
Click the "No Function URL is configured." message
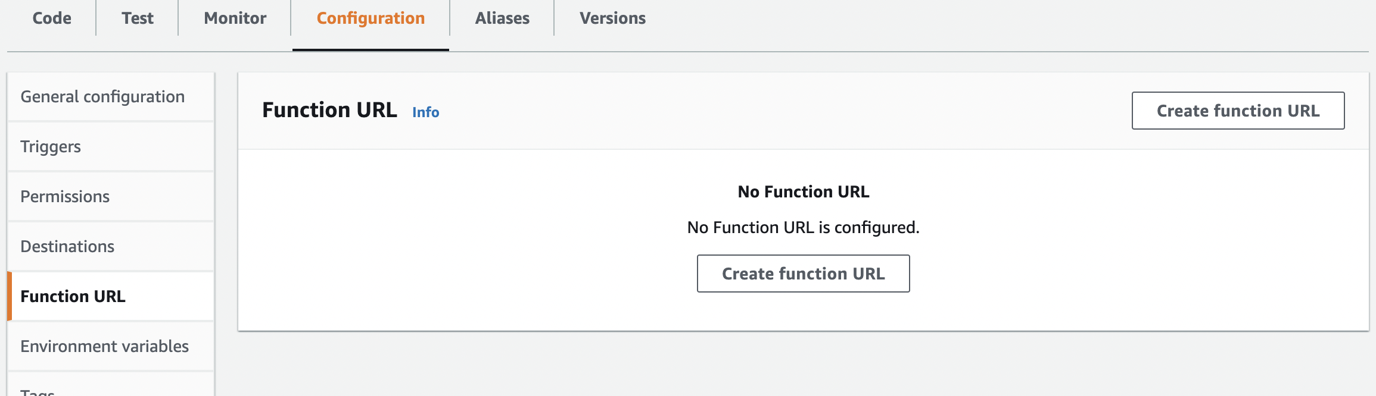803,228
